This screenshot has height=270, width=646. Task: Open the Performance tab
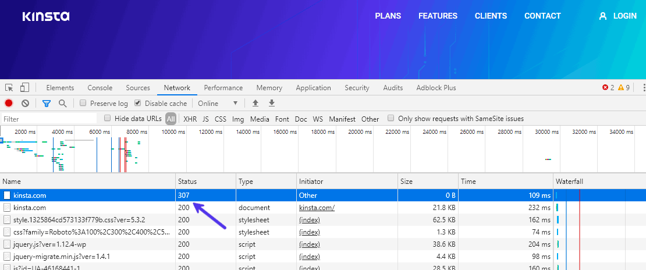(x=223, y=88)
